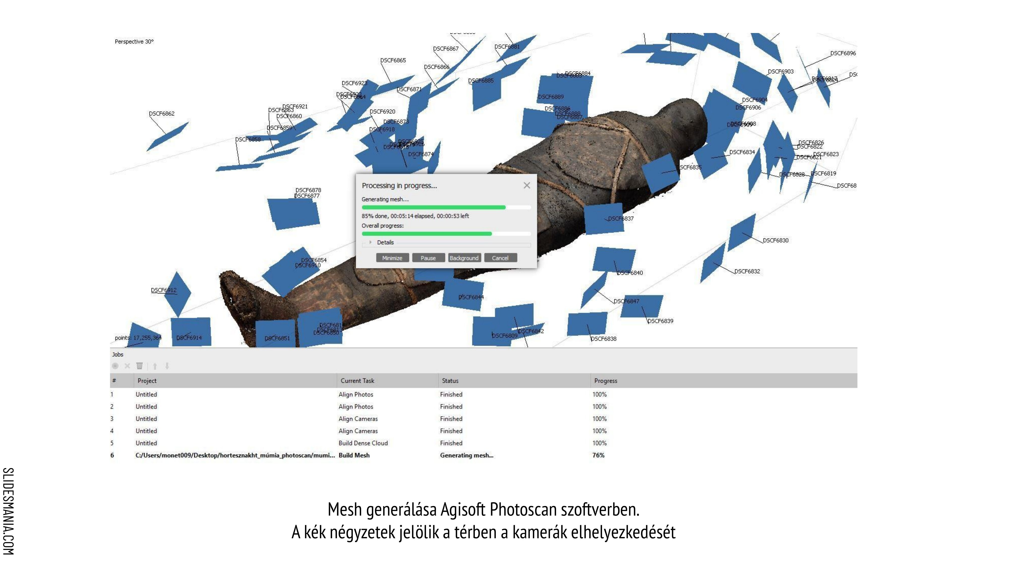Select the Build Mesh job row 6
Viewport: 1009px width, 567px height.
click(x=354, y=455)
